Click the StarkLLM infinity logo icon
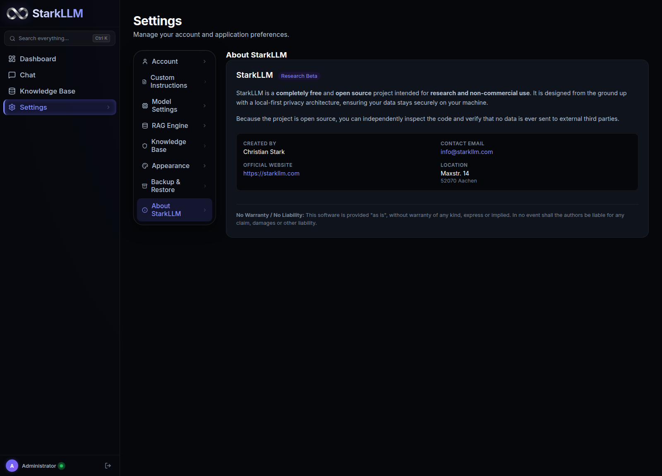This screenshot has width=662, height=476. pyautogui.click(x=17, y=14)
